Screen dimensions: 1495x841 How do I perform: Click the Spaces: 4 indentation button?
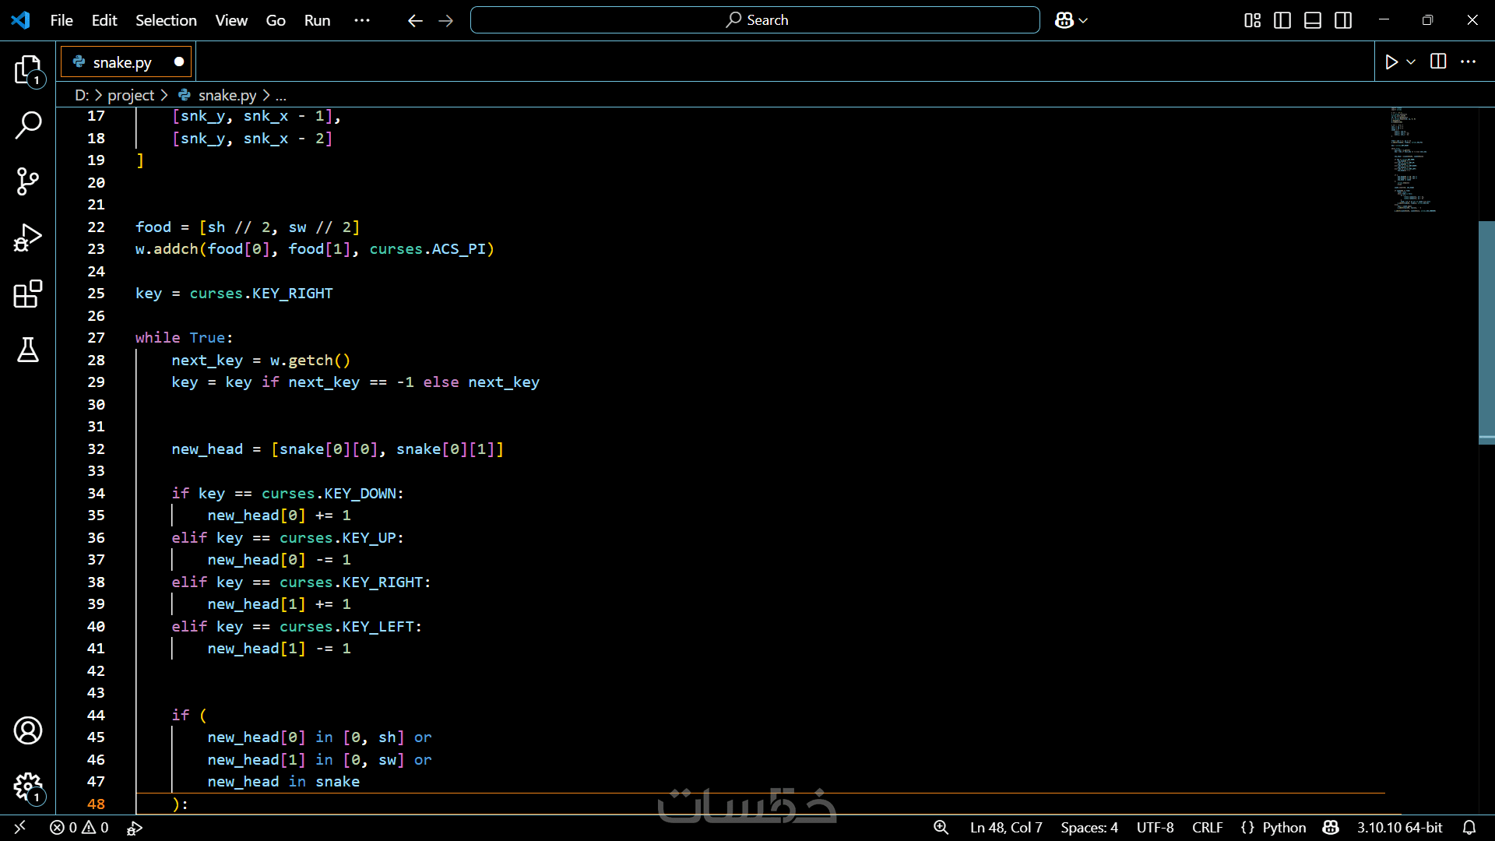(x=1089, y=828)
